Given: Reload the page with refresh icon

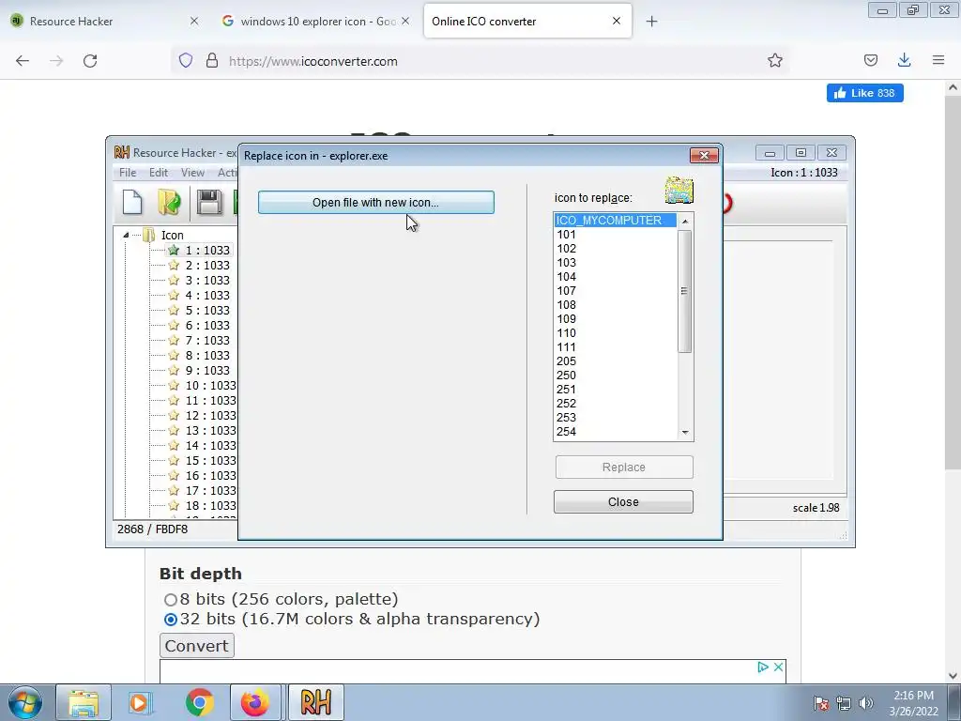Looking at the screenshot, I should tap(90, 61).
